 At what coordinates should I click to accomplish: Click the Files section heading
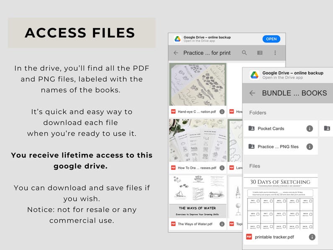[255, 166]
